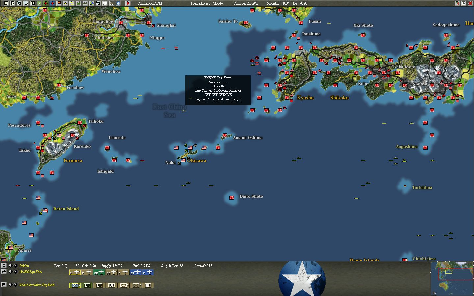Click the 'Aircraft: 113' readout

coord(203,266)
